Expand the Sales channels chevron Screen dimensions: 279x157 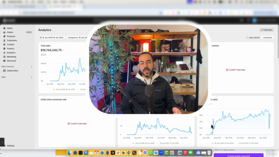click(x=32, y=67)
